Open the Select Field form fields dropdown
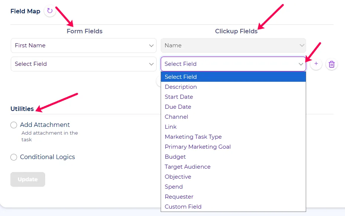Image resolution: width=345 pixels, height=216 pixels. (x=84, y=64)
